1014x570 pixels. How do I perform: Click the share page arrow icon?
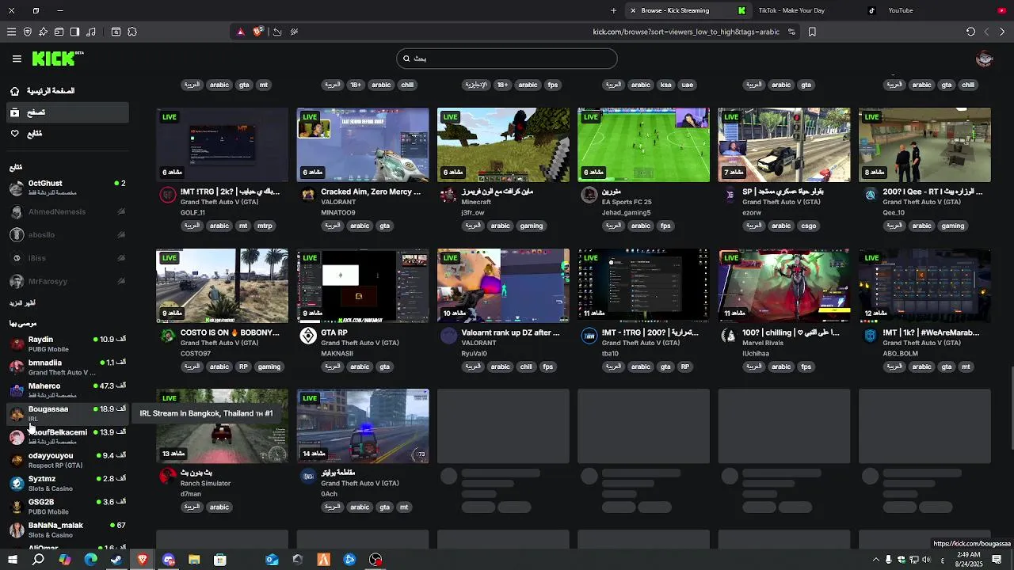pos(277,32)
